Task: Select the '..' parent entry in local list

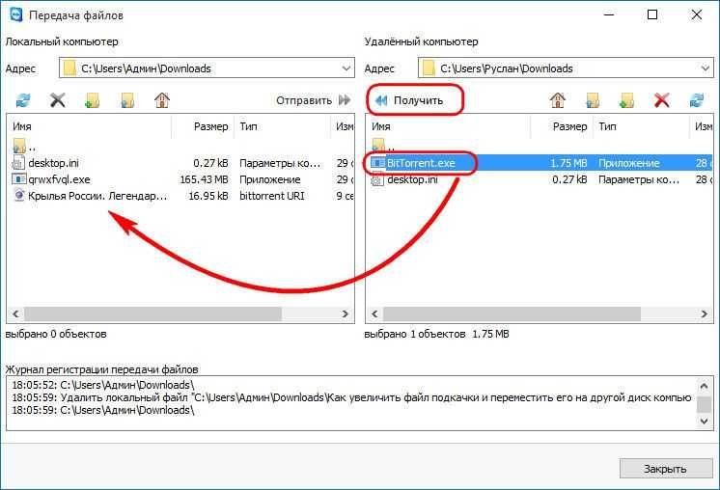Action: coord(25,147)
